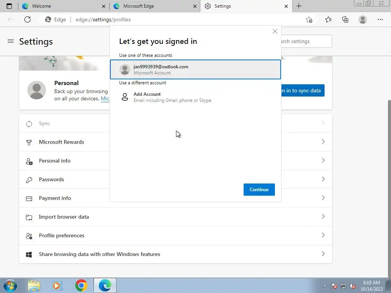Switch to the Microsoft Edge tab

[155, 6]
